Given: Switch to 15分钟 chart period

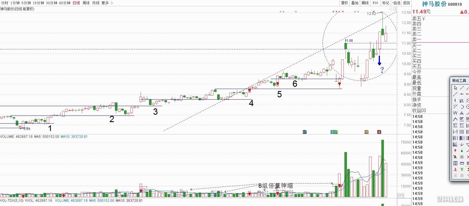Looking at the screenshot, I should 38,3.
